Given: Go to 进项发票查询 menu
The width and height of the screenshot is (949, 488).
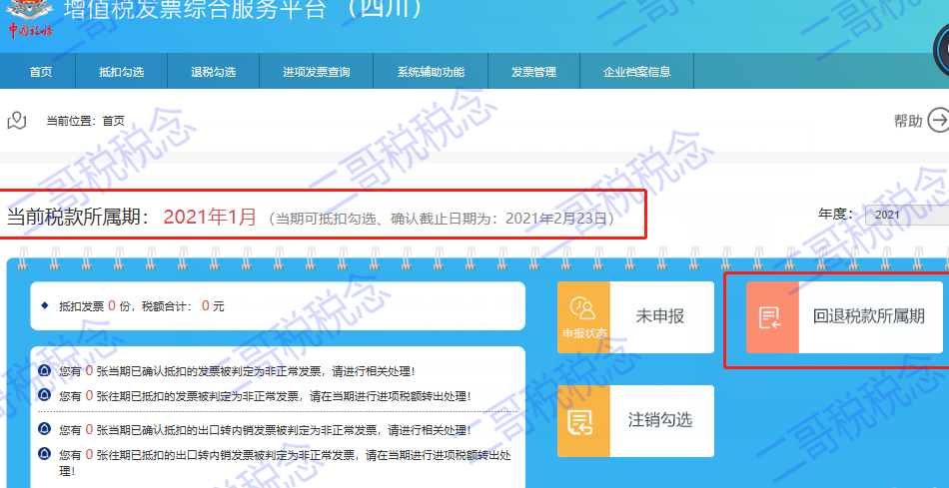Looking at the screenshot, I should [316, 72].
